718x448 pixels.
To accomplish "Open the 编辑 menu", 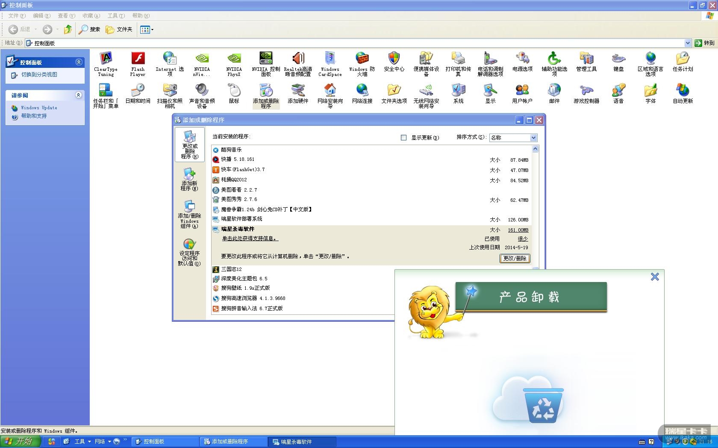I will 41,16.
